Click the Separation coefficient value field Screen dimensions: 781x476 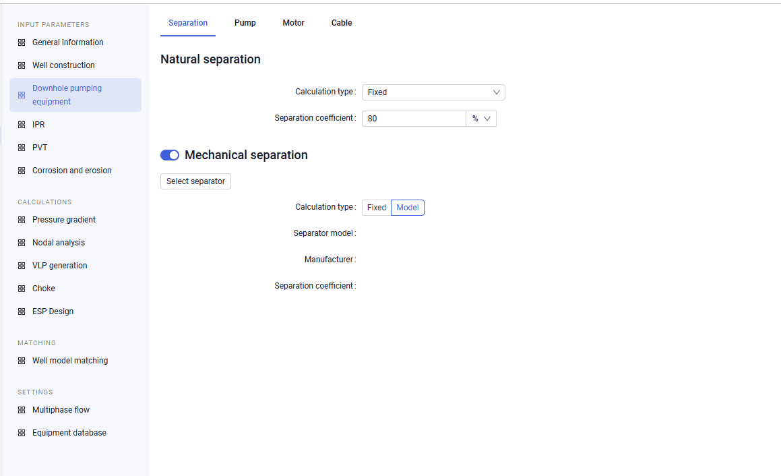tap(414, 119)
